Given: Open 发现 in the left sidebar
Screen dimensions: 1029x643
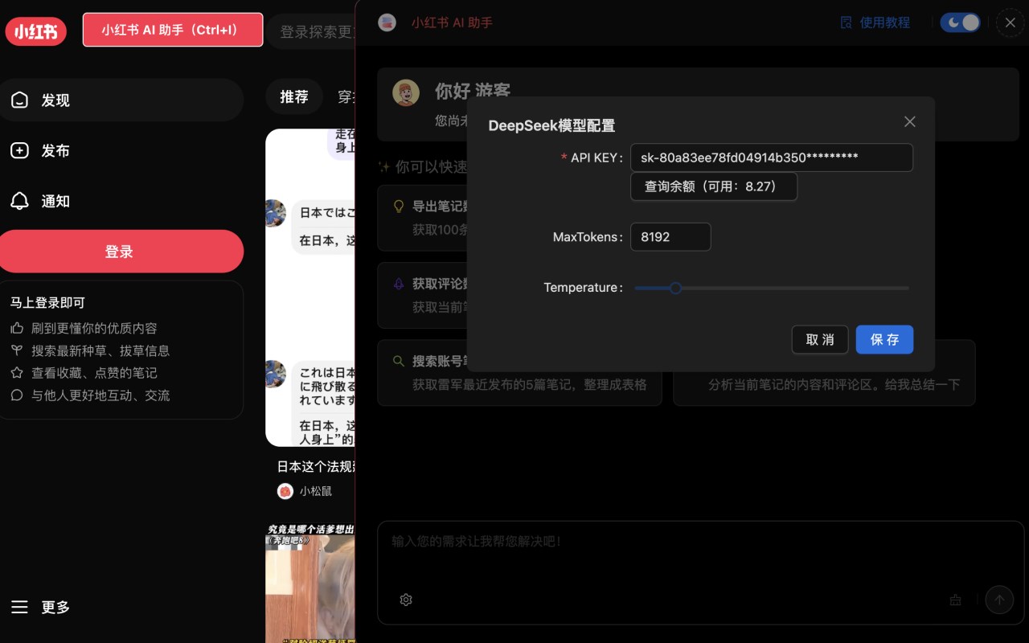Looking at the screenshot, I should click(x=121, y=100).
